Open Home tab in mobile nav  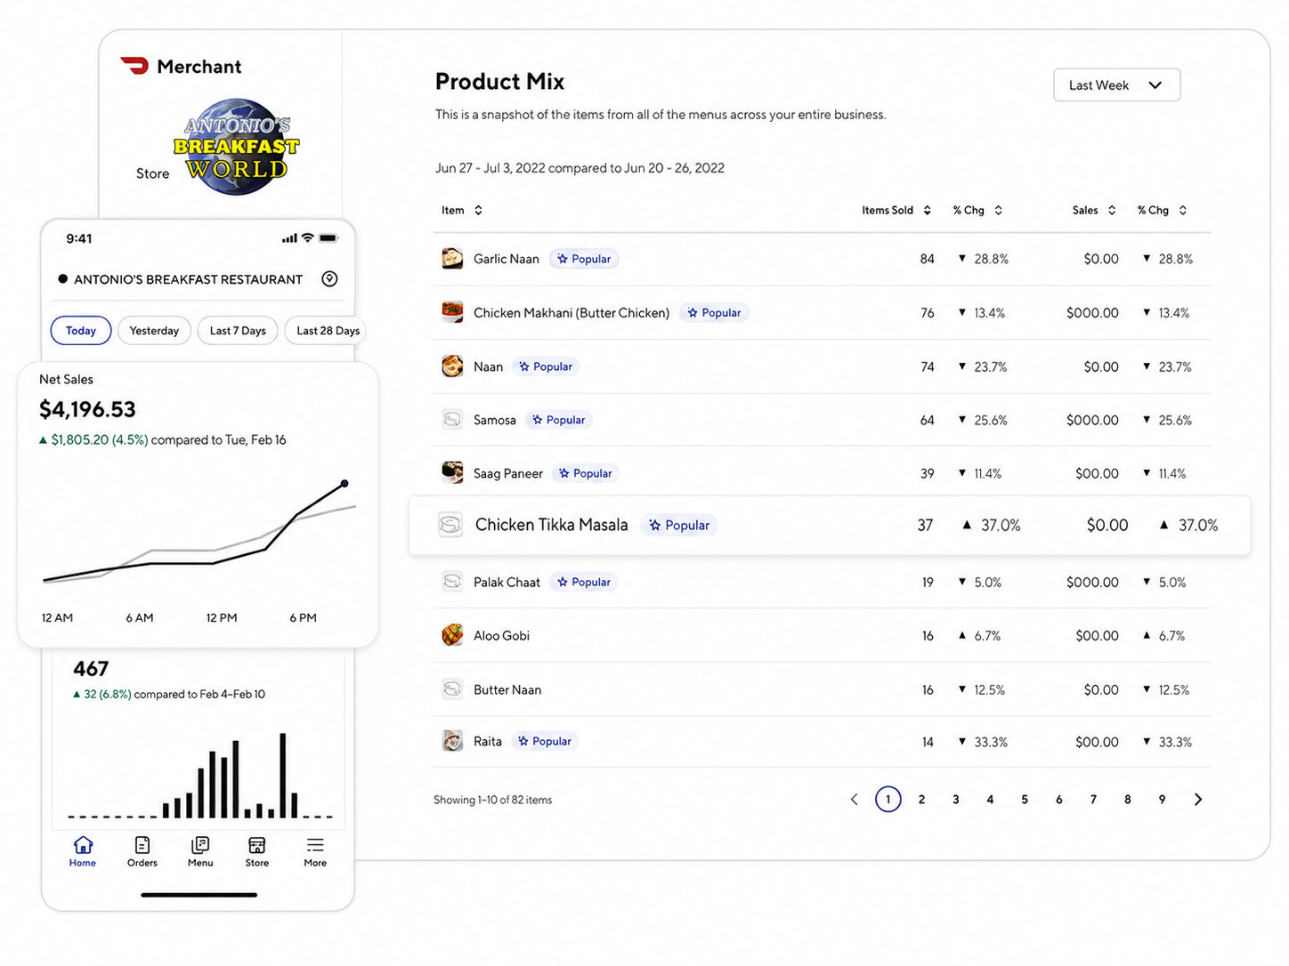[83, 851]
